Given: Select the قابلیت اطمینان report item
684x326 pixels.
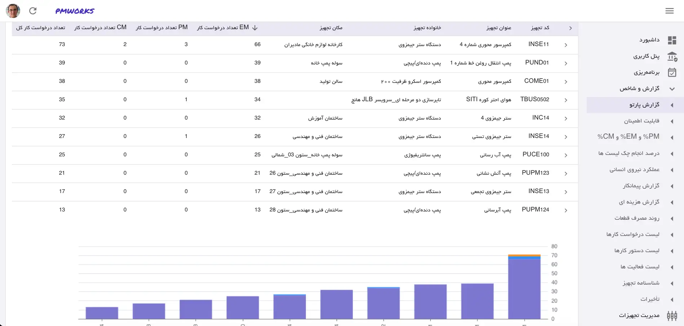Looking at the screenshot, I should [x=641, y=121].
